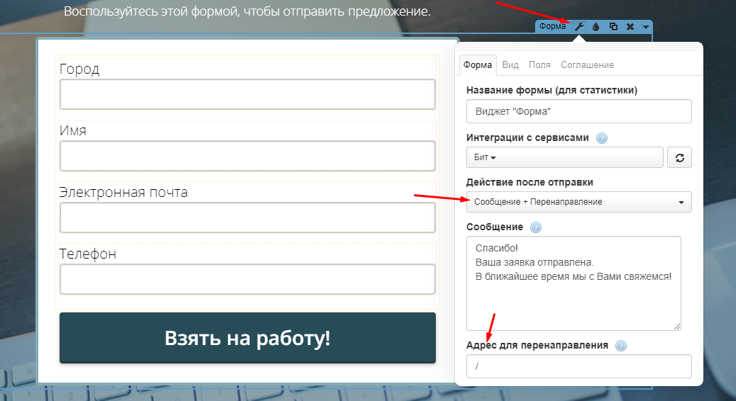Open help icon next to Интеграции с сервисами
The width and height of the screenshot is (736, 401).
pos(602,138)
